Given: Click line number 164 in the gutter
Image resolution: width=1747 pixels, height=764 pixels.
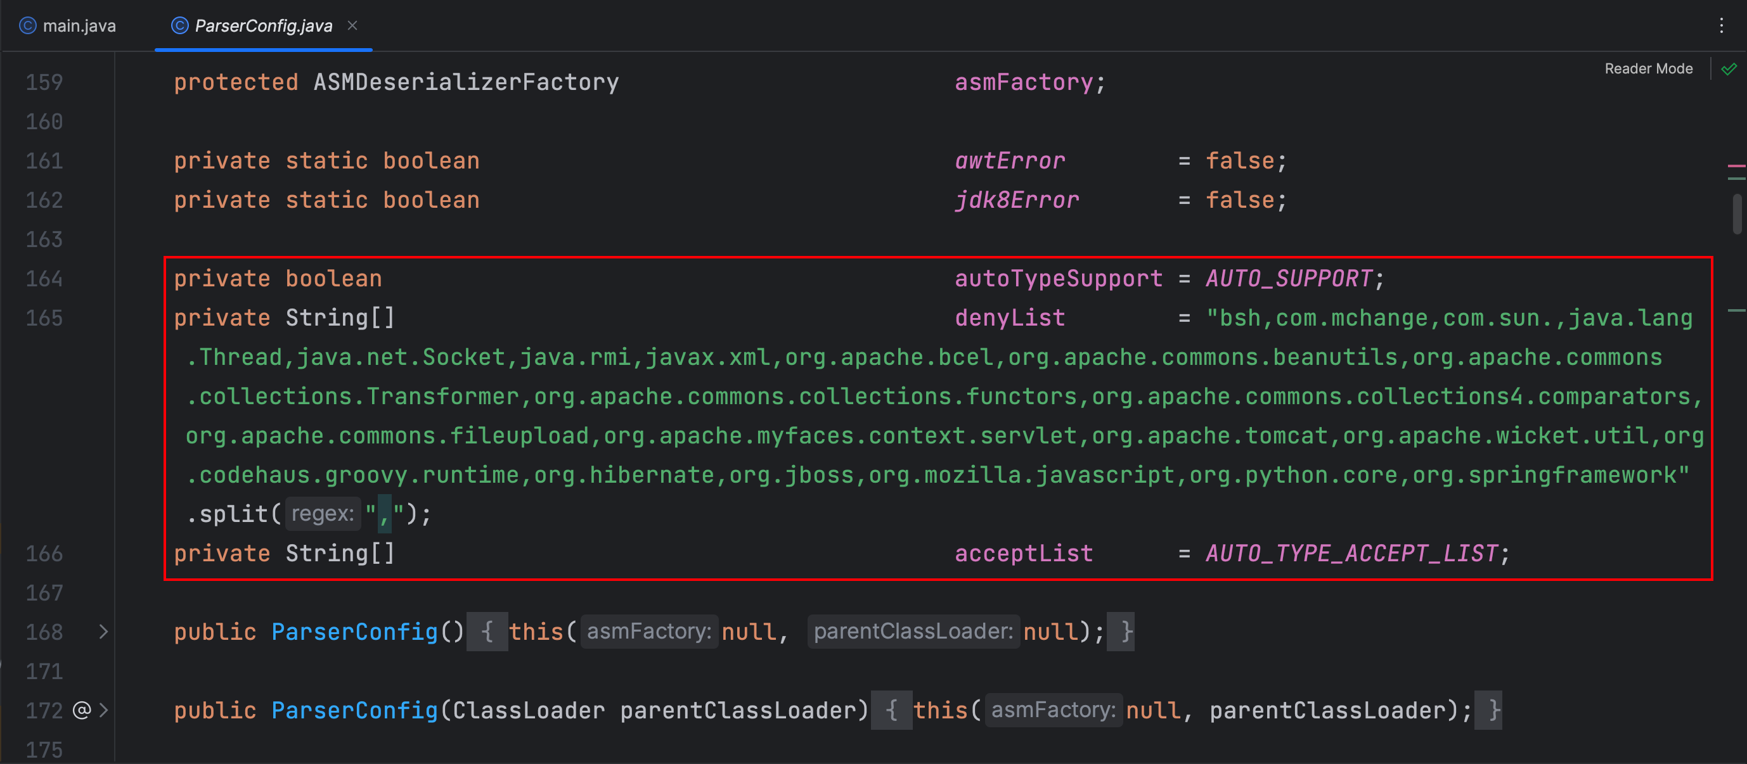Looking at the screenshot, I should (x=44, y=279).
